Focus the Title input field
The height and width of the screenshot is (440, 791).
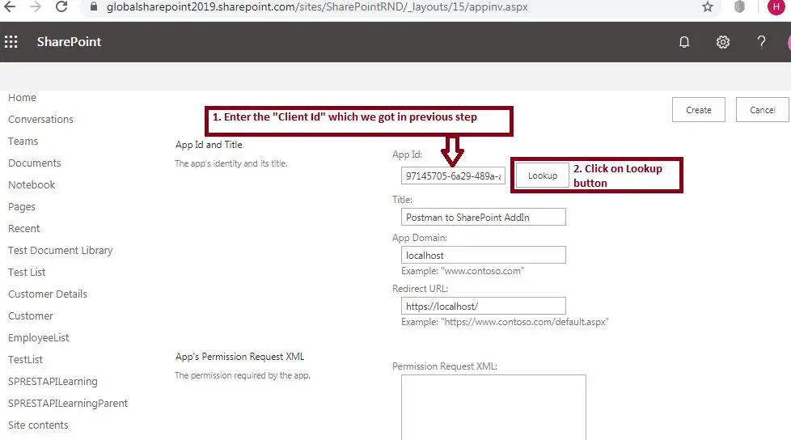pos(484,217)
